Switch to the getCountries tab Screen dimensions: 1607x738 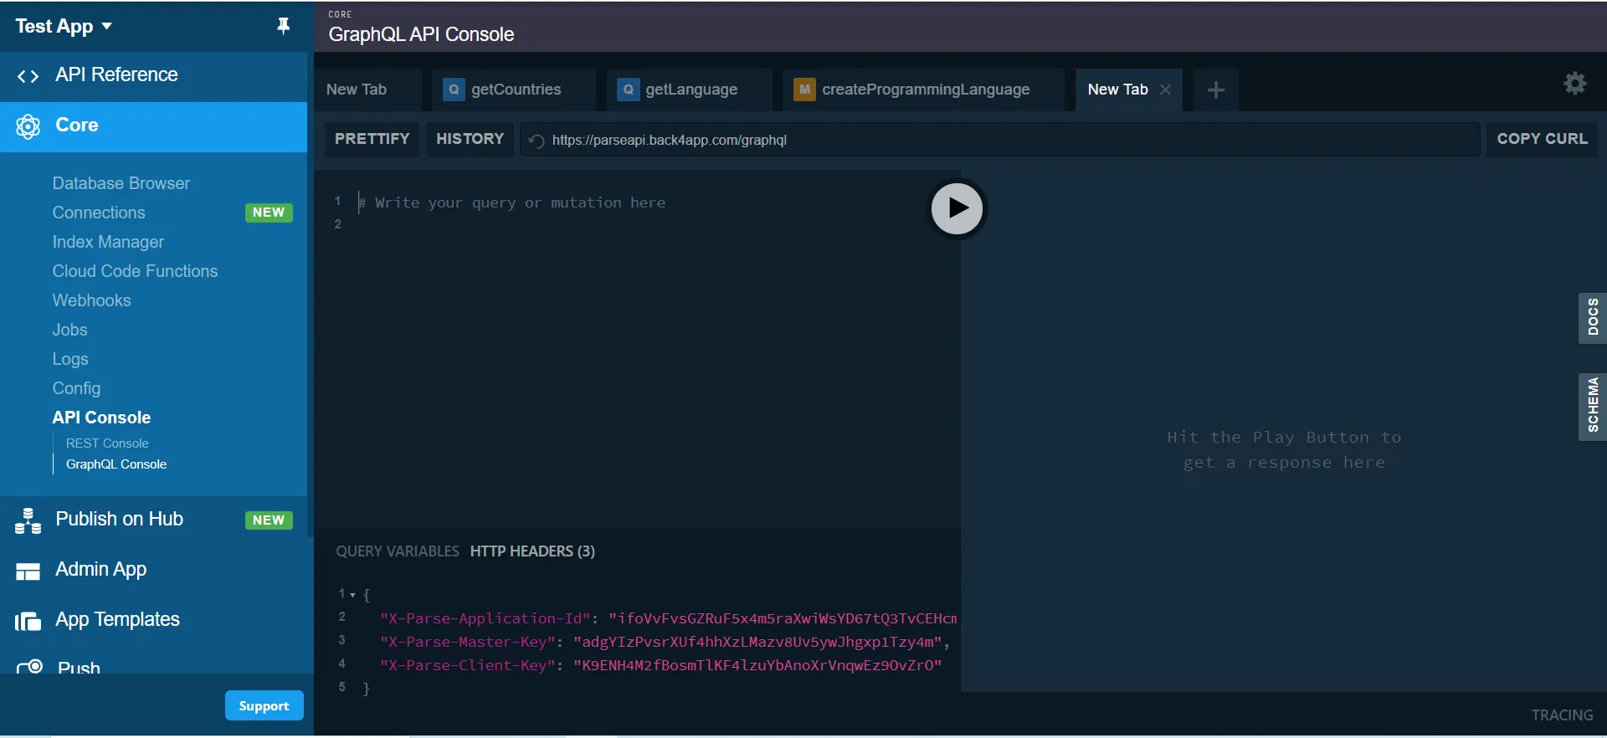[514, 90]
